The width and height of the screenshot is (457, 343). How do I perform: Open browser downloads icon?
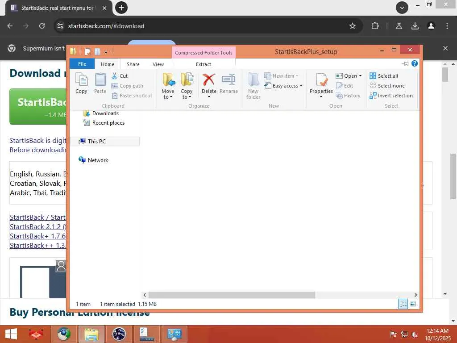tap(415, 26)
